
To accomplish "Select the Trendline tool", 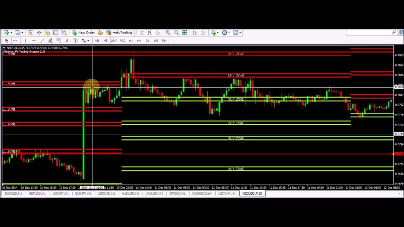I will [x=42, y=40].
